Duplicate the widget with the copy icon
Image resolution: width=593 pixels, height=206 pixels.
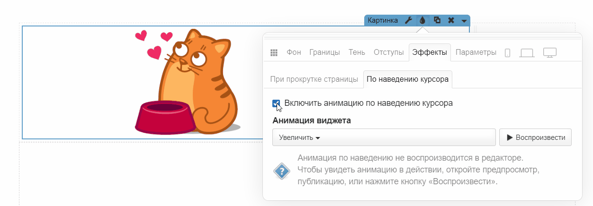[437, 20]
